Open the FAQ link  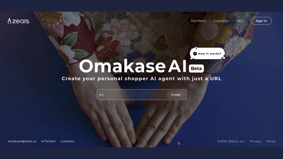coord(240,21)
